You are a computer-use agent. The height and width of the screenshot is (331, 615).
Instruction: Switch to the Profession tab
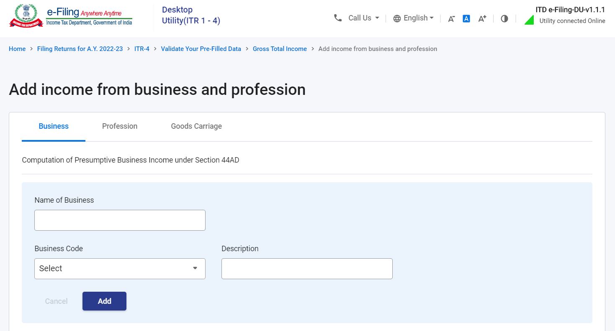point(119,126)
